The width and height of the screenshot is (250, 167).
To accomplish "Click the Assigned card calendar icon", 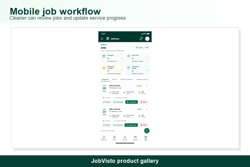I will (104, 56).
